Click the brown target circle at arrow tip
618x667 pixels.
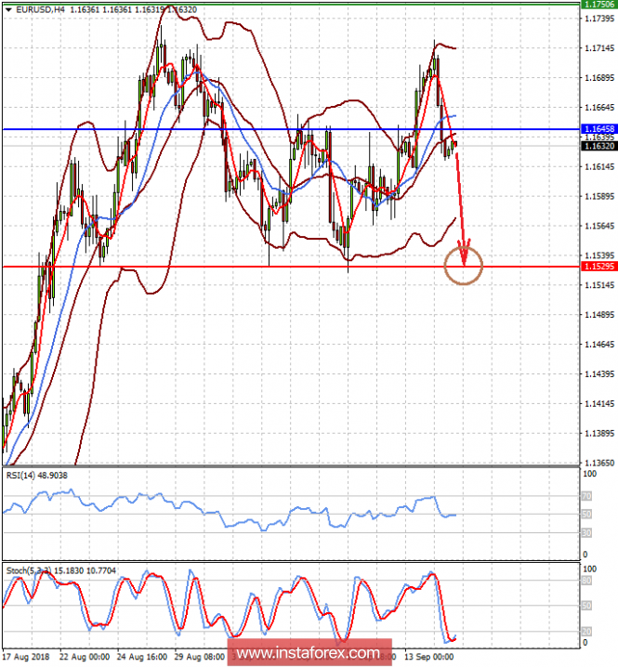point(464,266)
